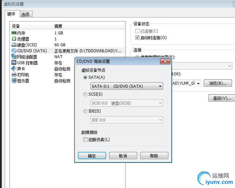Open the SATA 0:1 node dropdown

[127, 86]
